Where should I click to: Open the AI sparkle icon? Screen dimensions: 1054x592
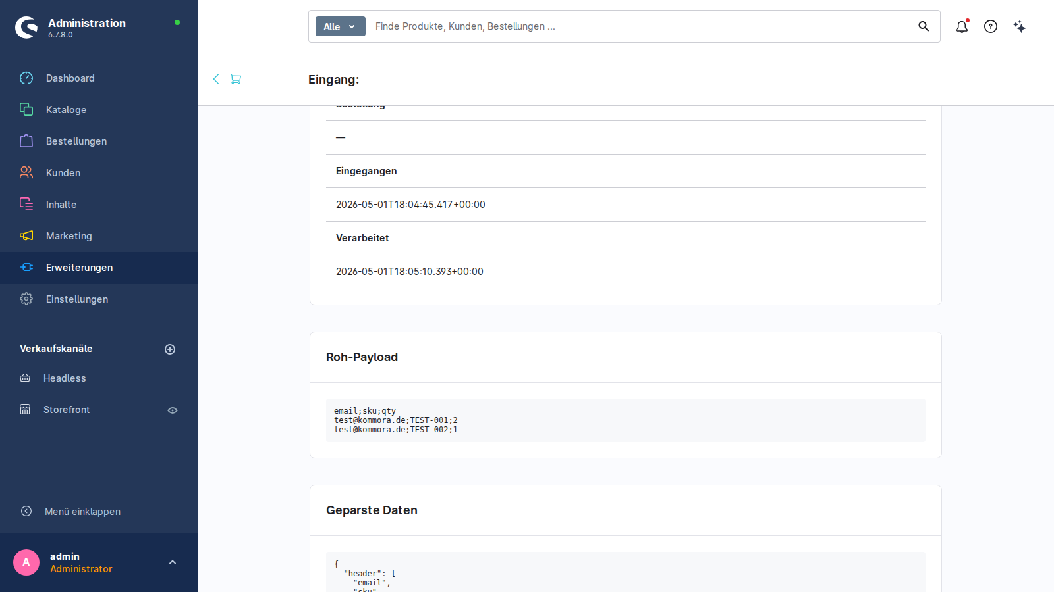(x=1020, y=26)
